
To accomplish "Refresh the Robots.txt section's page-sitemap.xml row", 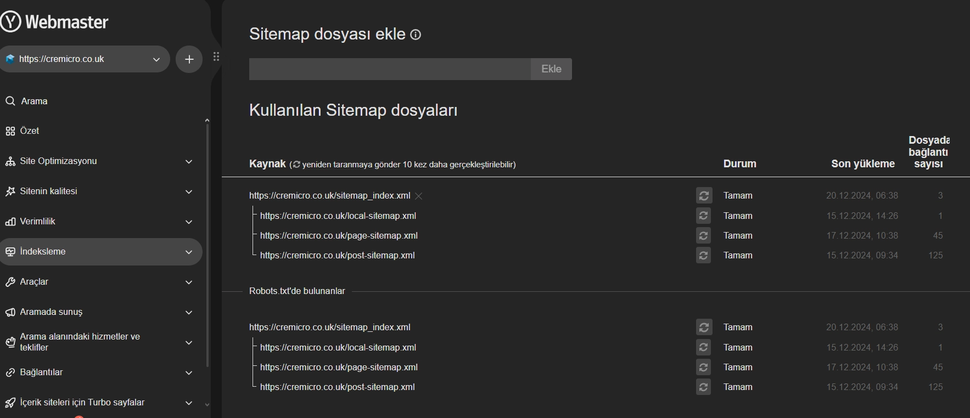I will tap(704, 367).
